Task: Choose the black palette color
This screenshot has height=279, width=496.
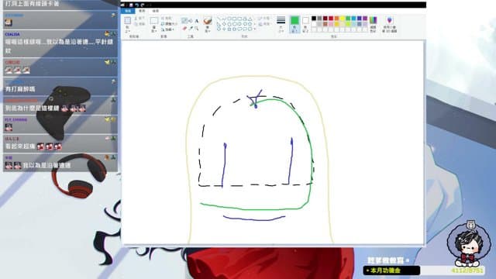Action: tap(314, 19)
